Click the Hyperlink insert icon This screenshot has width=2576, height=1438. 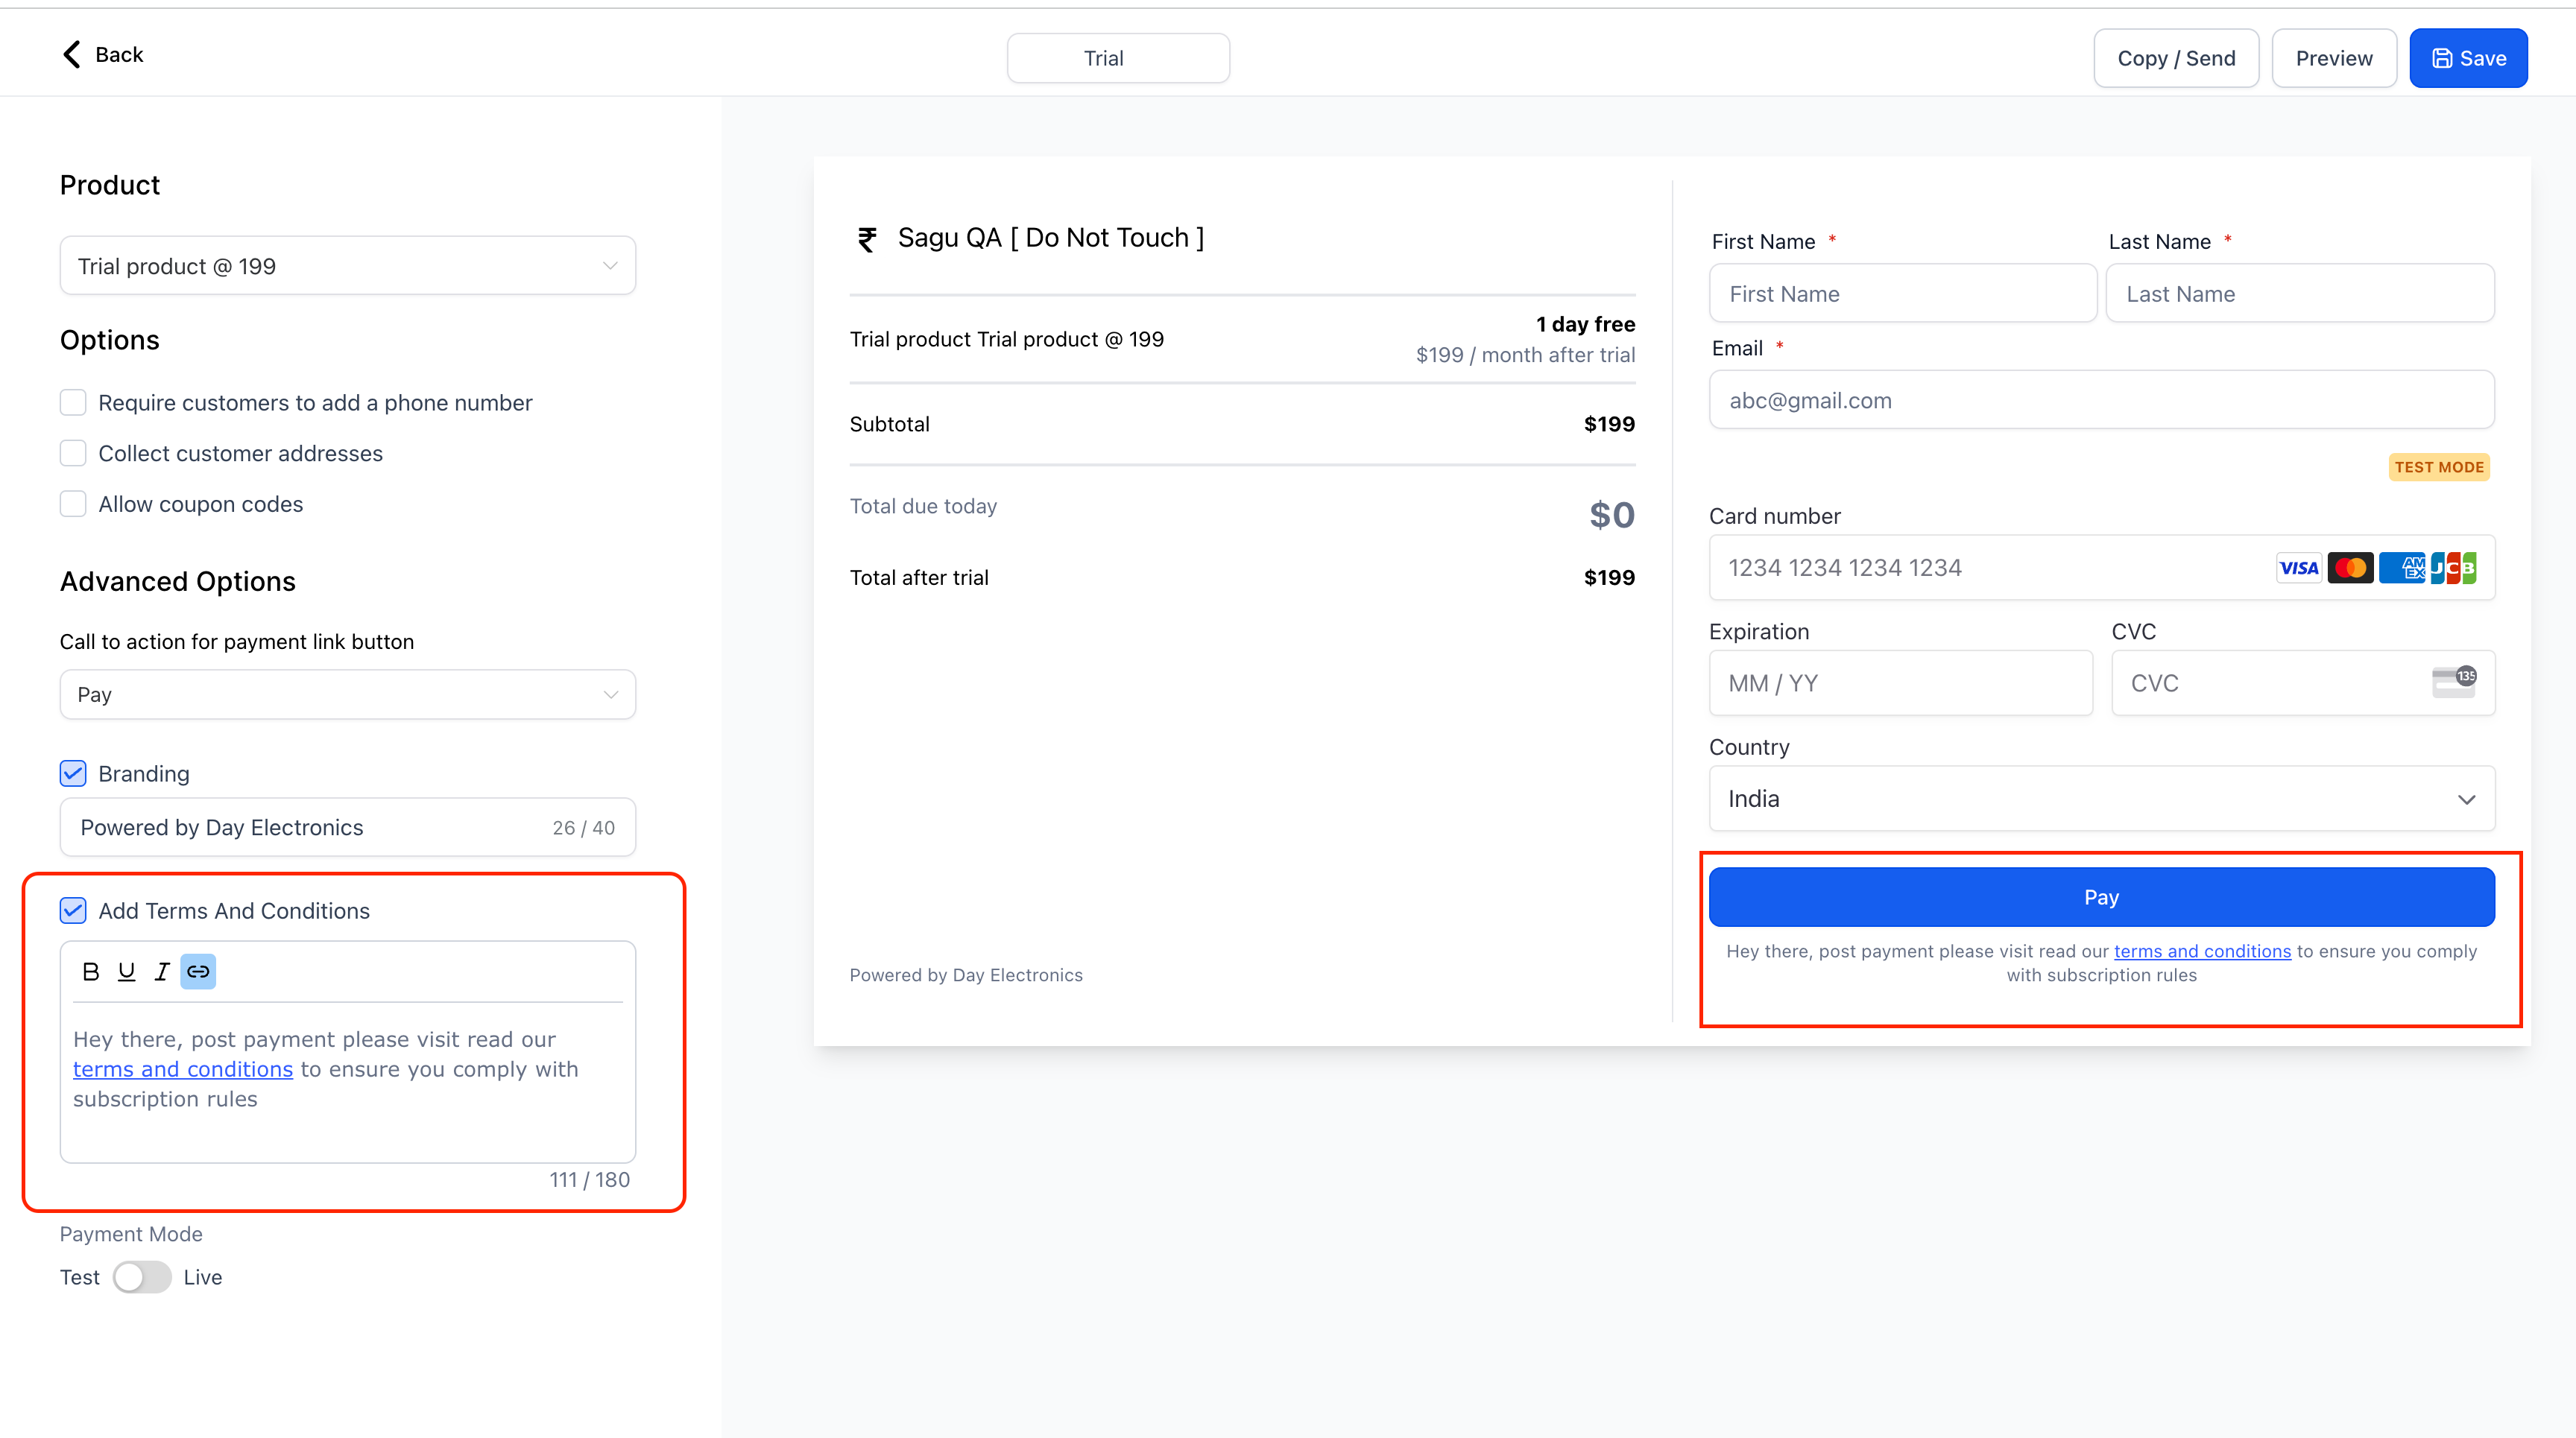[x=200, y=969]
